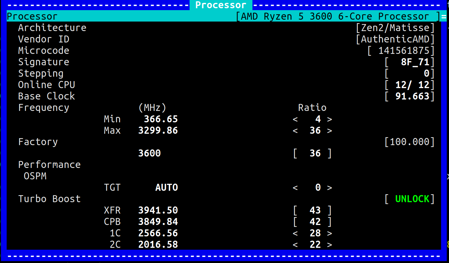Screen dimensions: 449x263
Task: Click the Min ratio value 4
Action: point(318,119)
